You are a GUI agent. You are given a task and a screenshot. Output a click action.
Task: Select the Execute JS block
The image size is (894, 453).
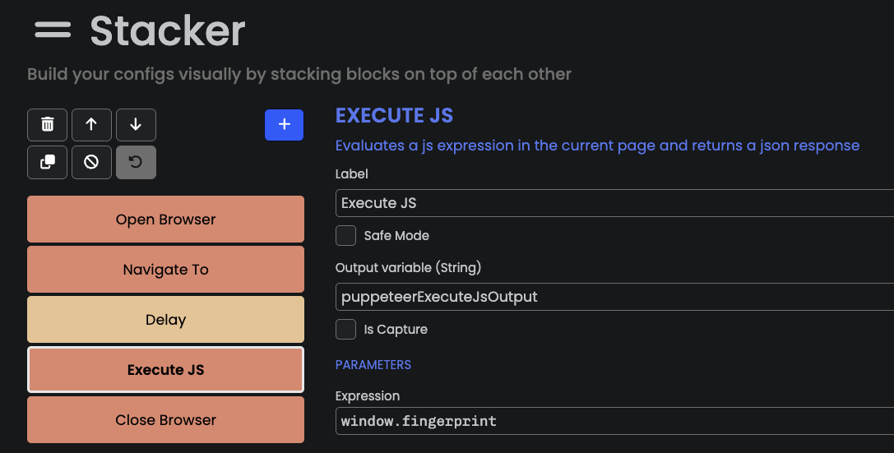[165, 370]
